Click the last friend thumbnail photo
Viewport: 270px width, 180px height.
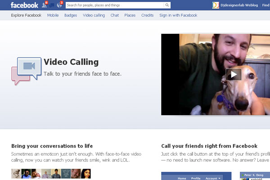point(86,173)
